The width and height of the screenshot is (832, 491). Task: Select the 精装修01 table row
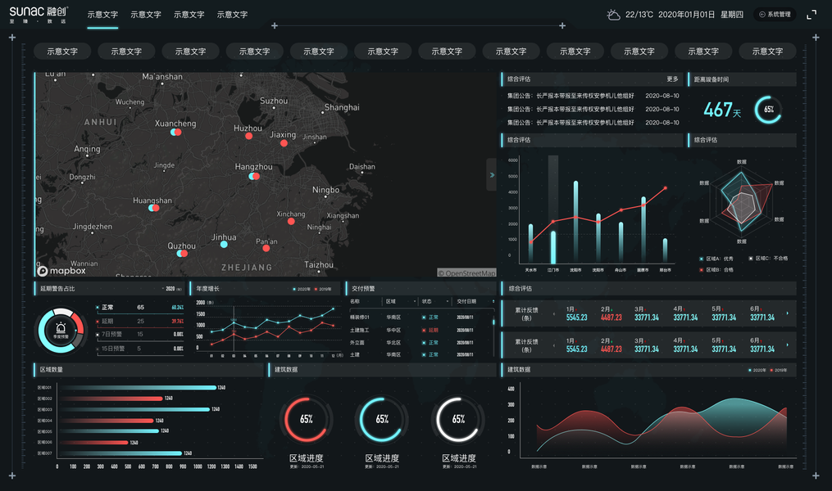pyautogui.click(x=421, y=318)
